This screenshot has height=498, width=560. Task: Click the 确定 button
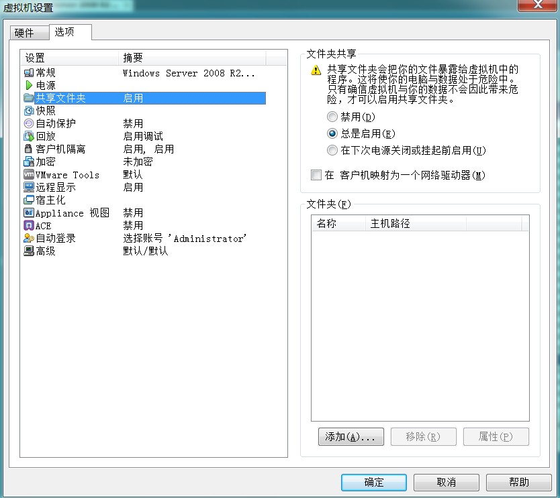click(374, 483)
